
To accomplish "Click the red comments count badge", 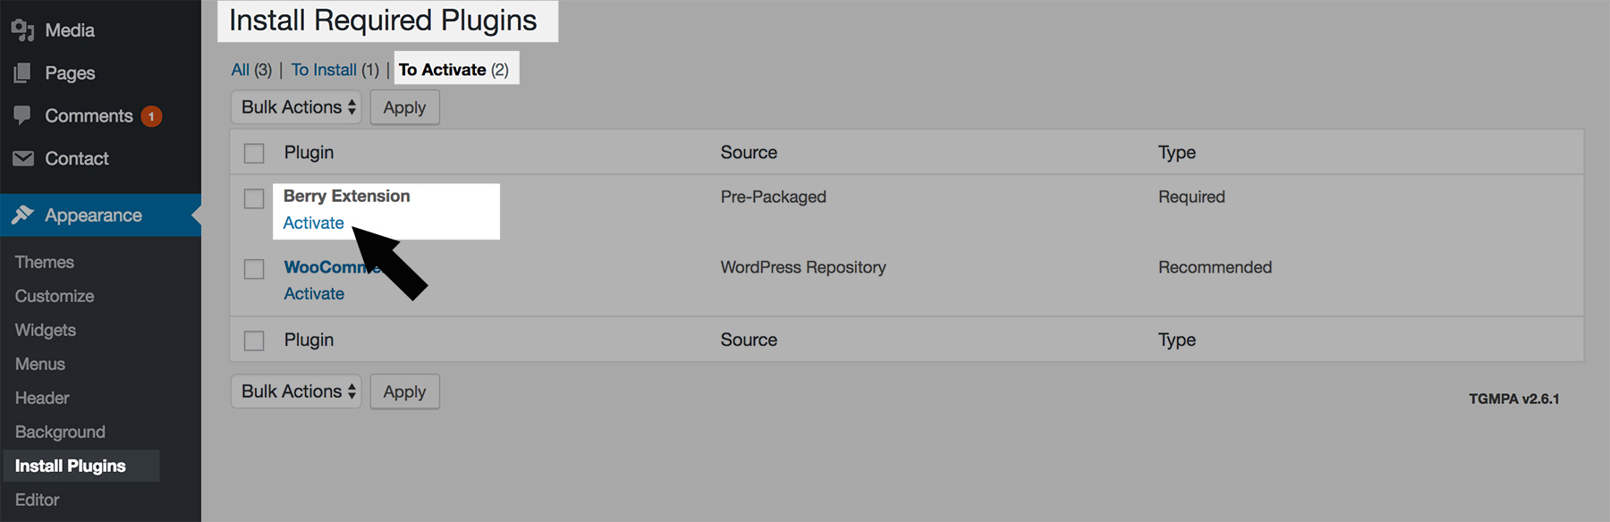I will tap(151, 116).
